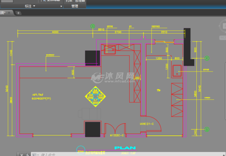Open recent commands dropdown arrow
This screenshot has height=156, width=226.
click(38, 155)
